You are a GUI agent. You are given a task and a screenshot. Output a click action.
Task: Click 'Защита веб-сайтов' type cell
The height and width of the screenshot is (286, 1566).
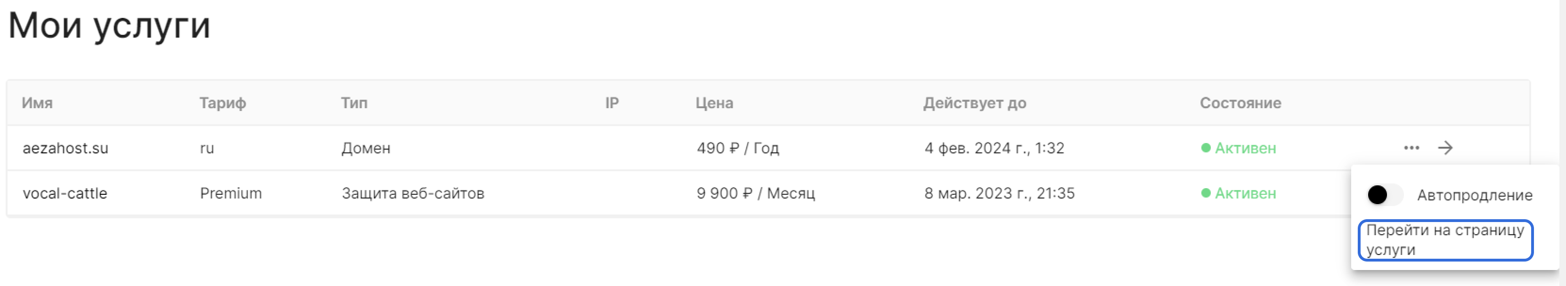(413, 193)
